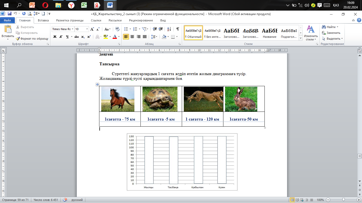This screenshot has height=203, width=362.
Task: Switch to the Вставка ribbon tab
Action: pyautogui.click(x=43, y=20)
